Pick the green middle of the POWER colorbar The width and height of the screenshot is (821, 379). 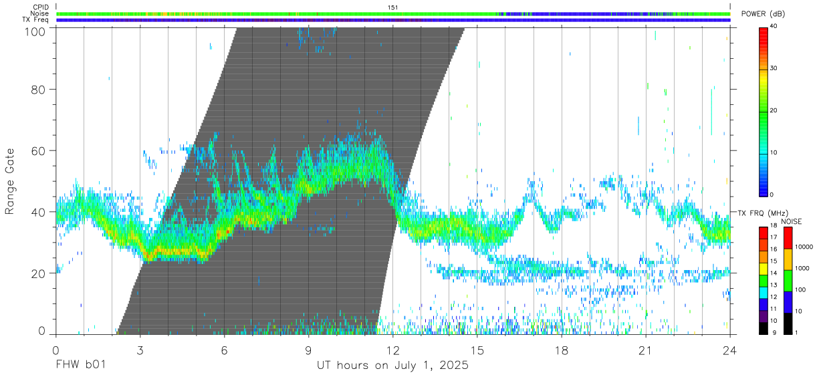click(764, 111)
